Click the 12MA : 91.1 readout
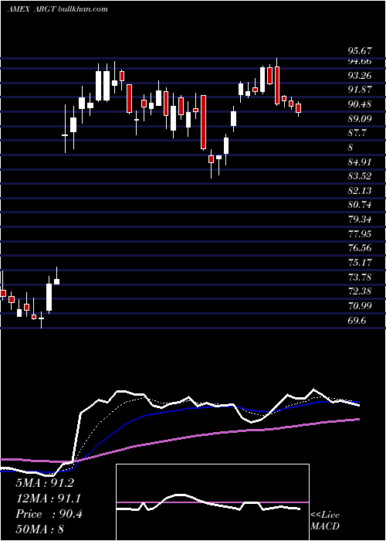Screen dimensions: 386x541 pos(49,498)
